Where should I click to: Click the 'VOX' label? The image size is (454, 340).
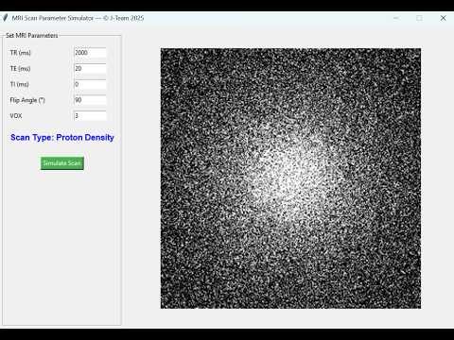pyautogui.click(x=16, y=116)
